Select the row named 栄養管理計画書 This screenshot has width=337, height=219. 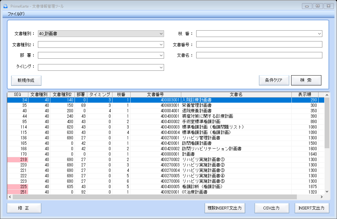[166, 106]
